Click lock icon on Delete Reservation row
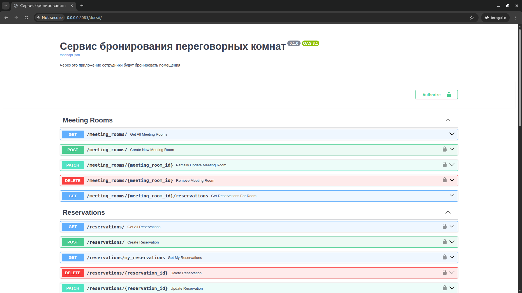The height and width of the screenshot is (293, 522). [444, 273]
